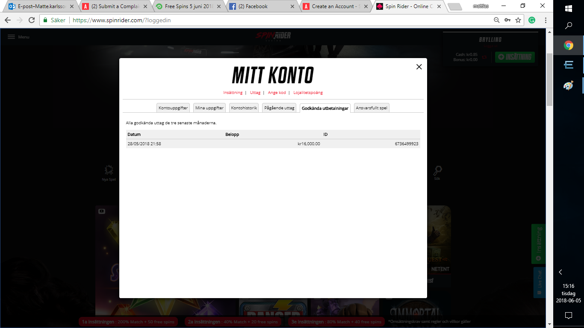Click the Datum column header
This screenshot has width=584, height=328.
[134, 135]
